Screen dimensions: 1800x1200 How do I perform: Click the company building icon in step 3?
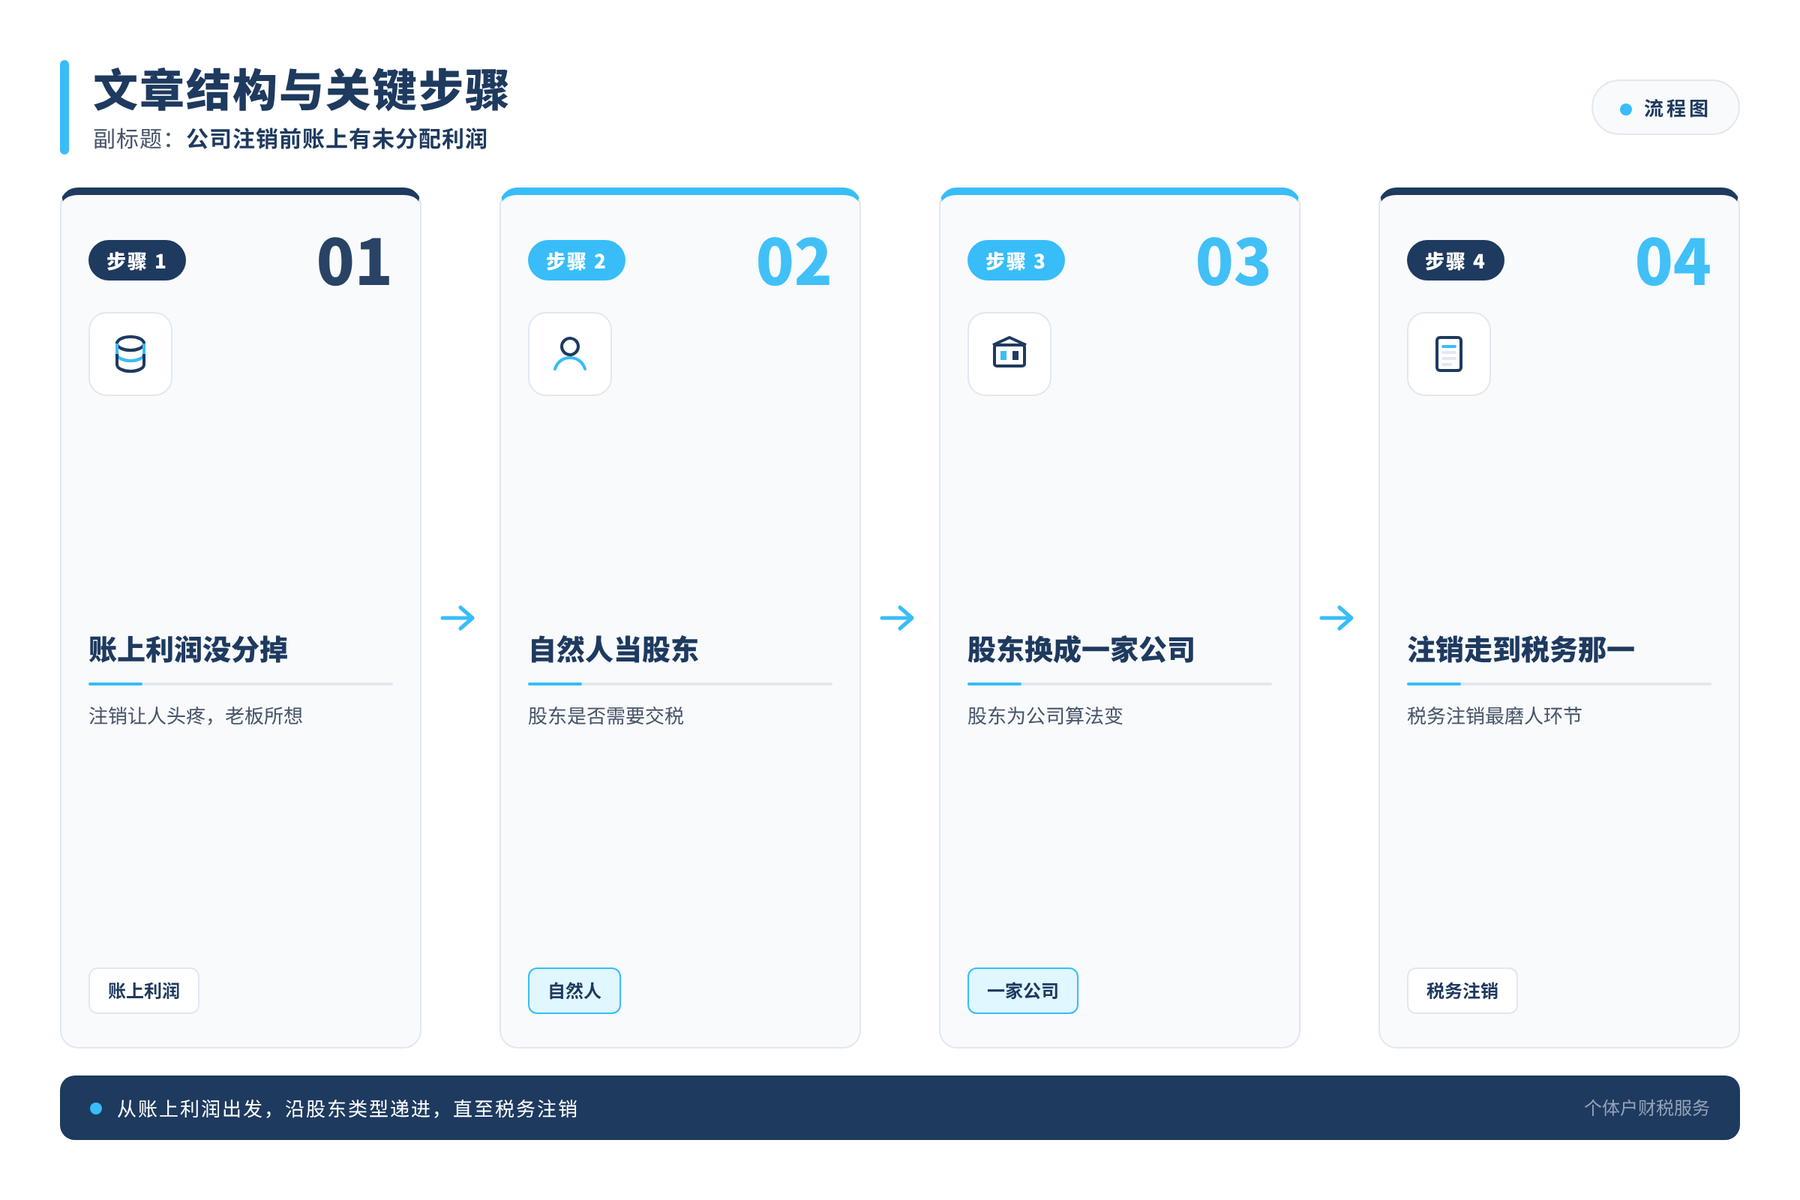(x=1009, y=353)
